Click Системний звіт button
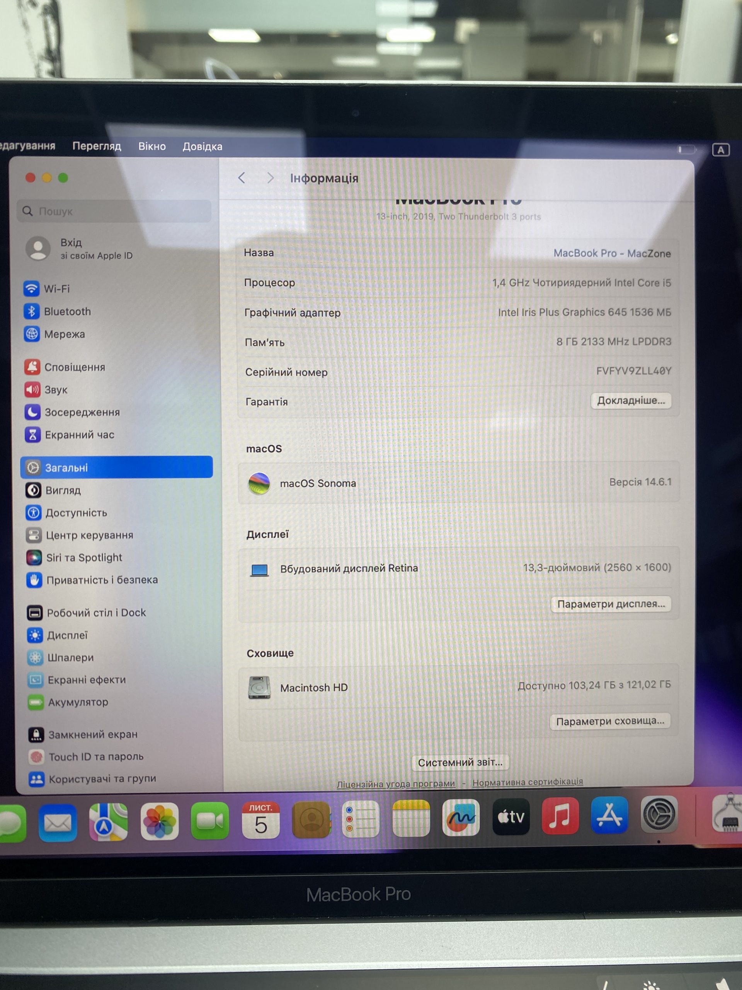742x990 pixels. point(460,762)
